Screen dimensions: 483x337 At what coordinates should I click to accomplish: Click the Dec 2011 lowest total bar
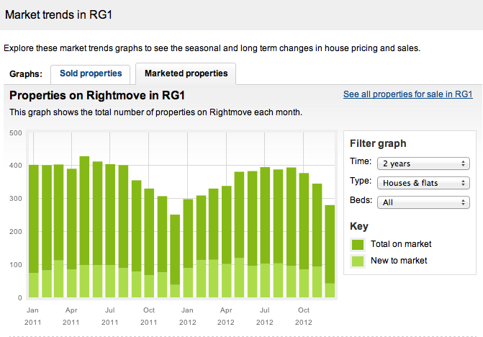(x=175, y=256)
